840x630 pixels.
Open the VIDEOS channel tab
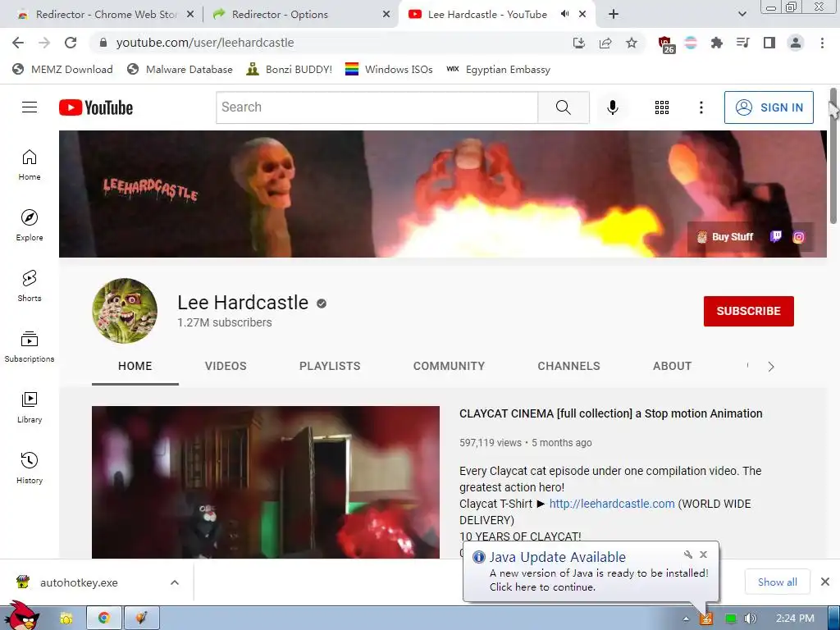[x=226, y=366]
